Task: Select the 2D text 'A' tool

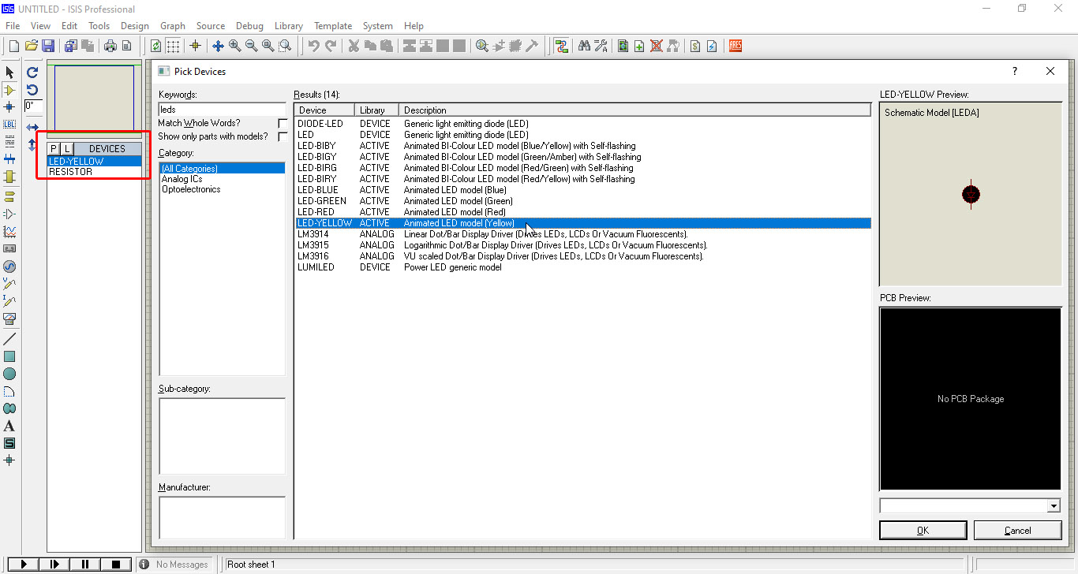Action: coord(9,426)
